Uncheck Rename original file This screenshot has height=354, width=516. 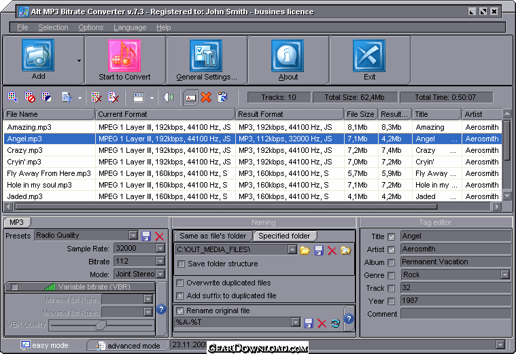179,311
